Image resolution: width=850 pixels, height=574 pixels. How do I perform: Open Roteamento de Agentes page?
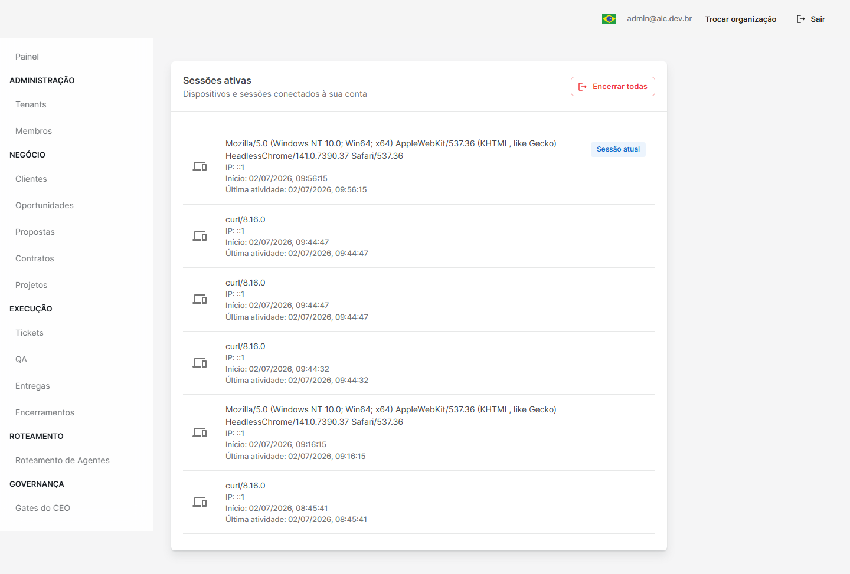point(63,460)
